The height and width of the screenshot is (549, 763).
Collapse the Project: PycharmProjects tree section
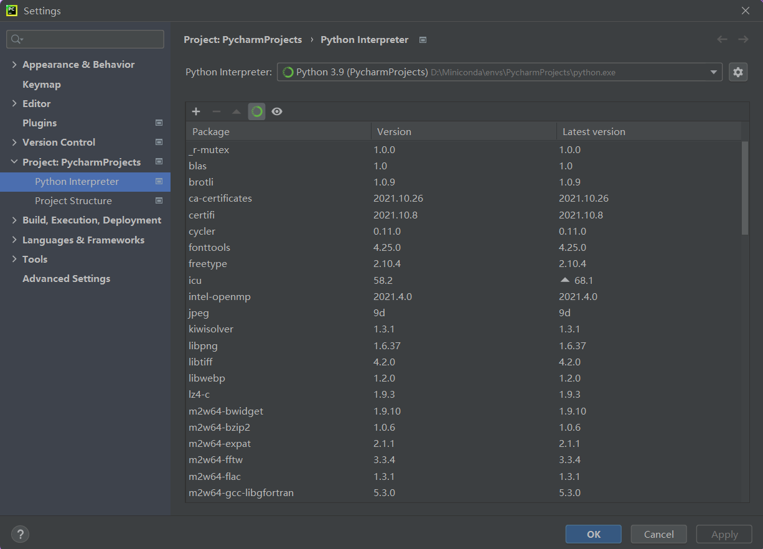pyautogui.click(x=14, y=162)
